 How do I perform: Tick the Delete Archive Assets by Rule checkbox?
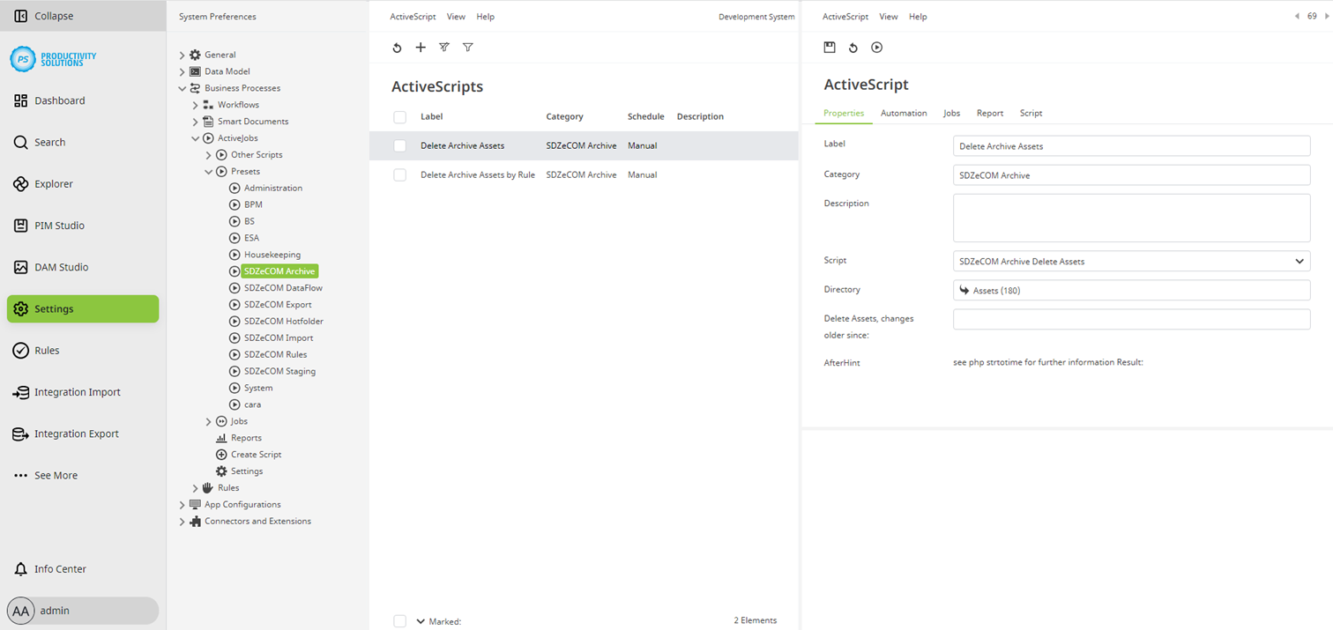tap(400, 174)
